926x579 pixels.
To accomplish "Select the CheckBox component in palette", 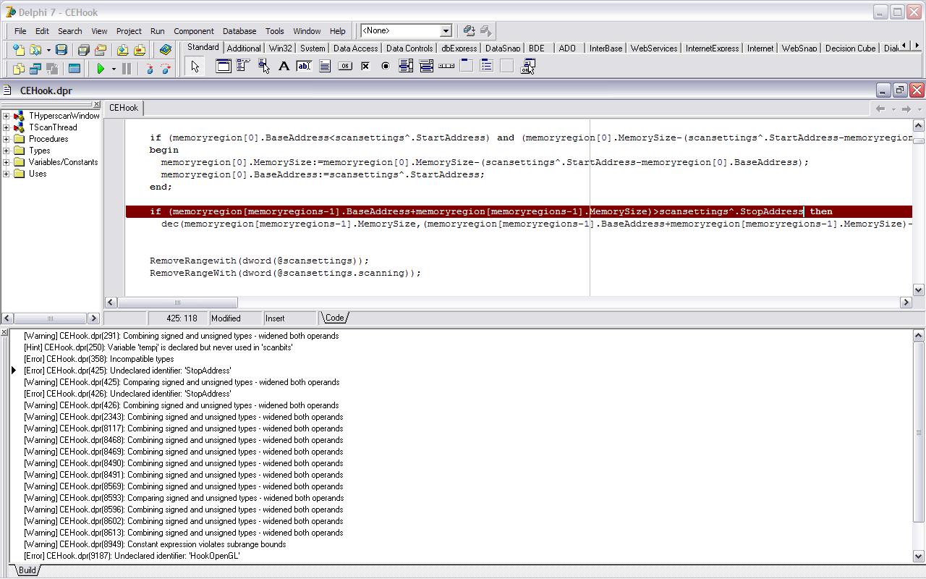I will pos(365,67).
